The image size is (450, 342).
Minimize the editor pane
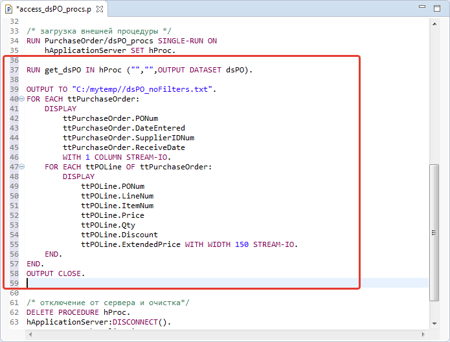[422, 6]
